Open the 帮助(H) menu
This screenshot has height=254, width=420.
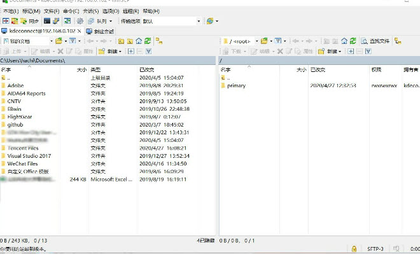[x=151, y=11]
